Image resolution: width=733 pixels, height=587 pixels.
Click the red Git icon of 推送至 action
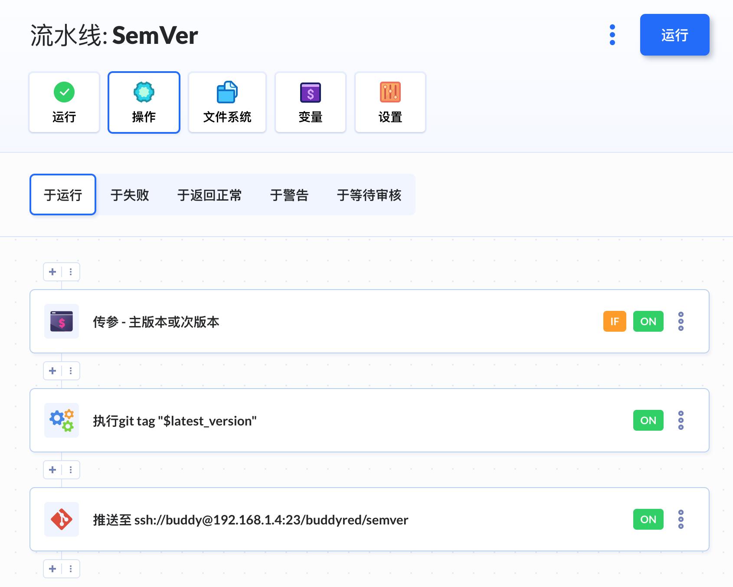click(x=62, y=519)
